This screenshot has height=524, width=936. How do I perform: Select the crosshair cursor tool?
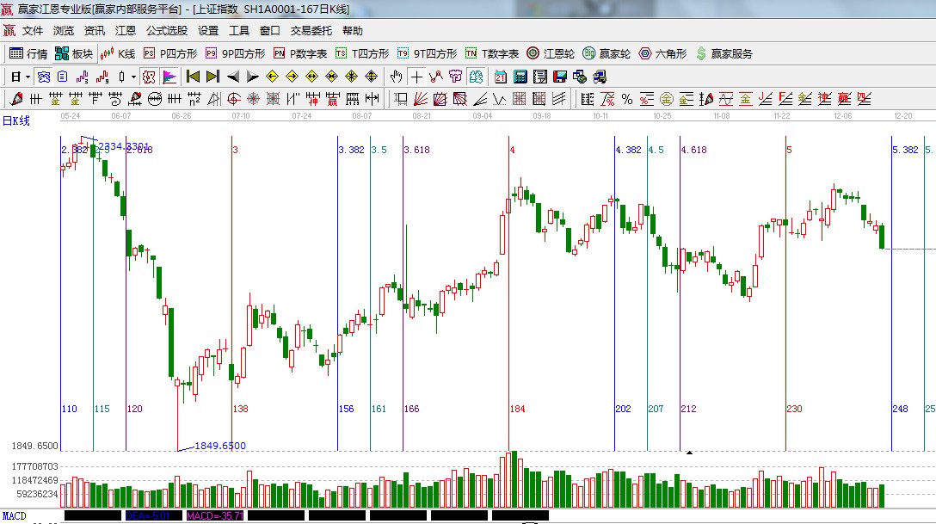tap(416, 77)
